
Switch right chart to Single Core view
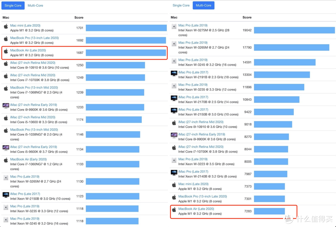[181, 5]
